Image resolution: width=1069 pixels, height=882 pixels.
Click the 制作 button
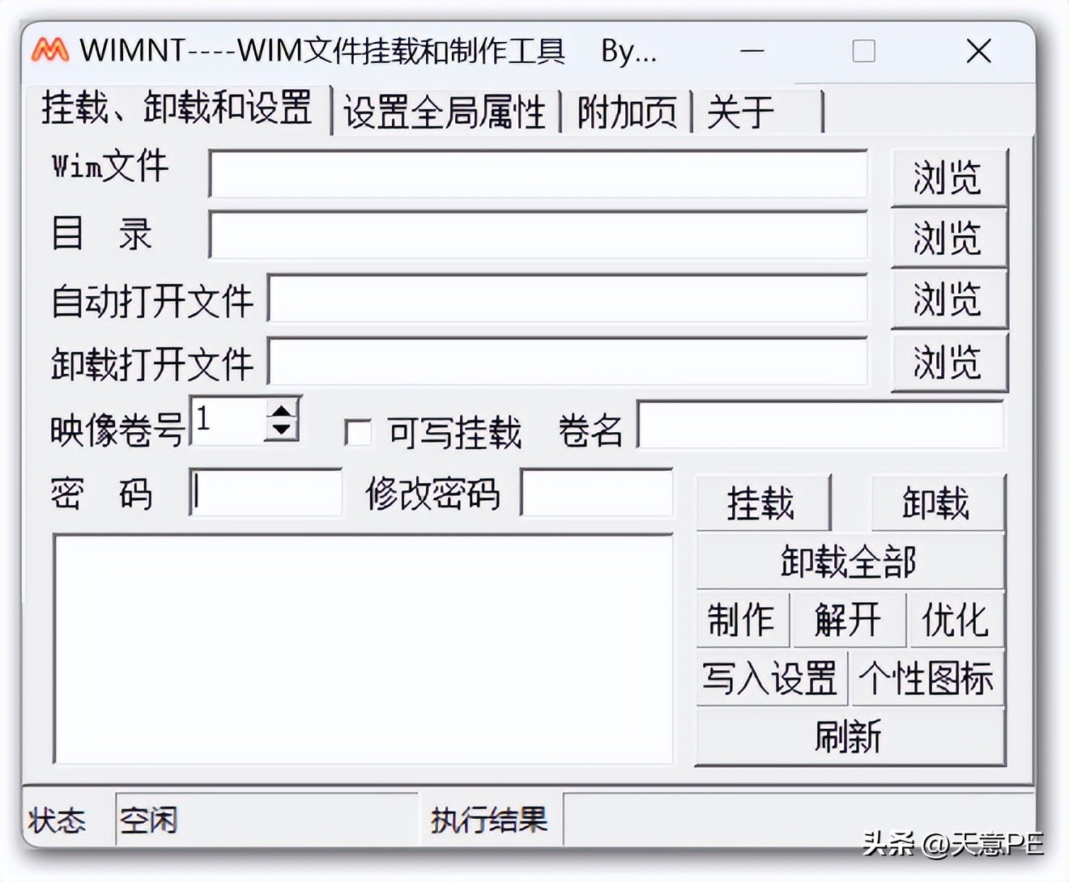(742, 620)
